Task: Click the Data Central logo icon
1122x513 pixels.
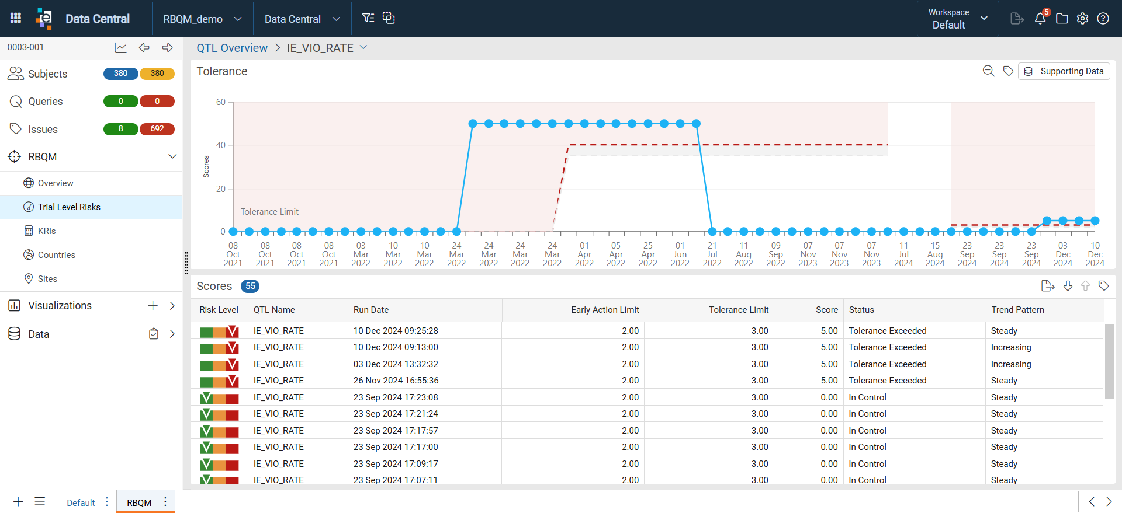Action: [44, 18]
